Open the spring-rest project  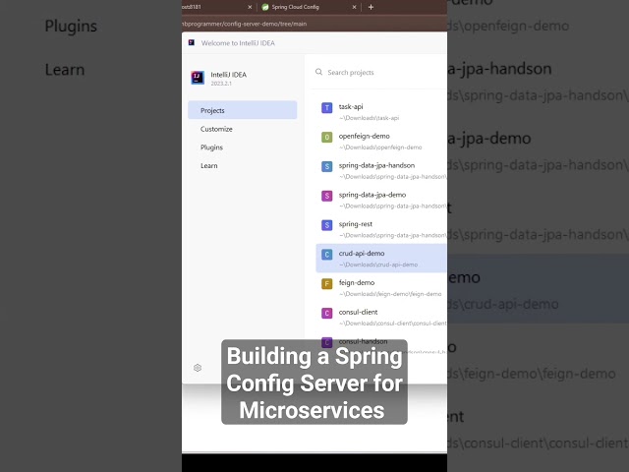click(x=381, y=229)
